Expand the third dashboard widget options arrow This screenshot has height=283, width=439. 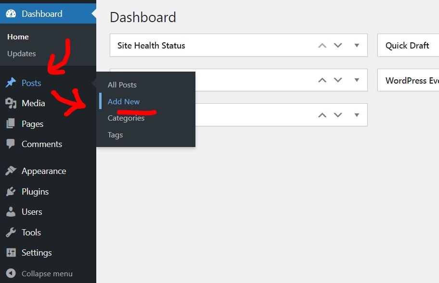(x=356, y=115)
